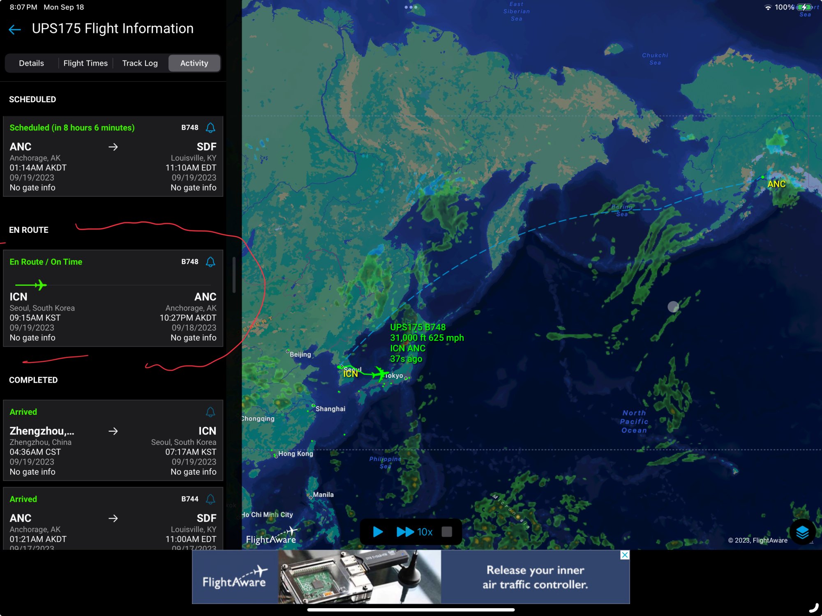Toggle alert bell for en route flight
Viewport: 822px width, 616px height.
(210, 262)
